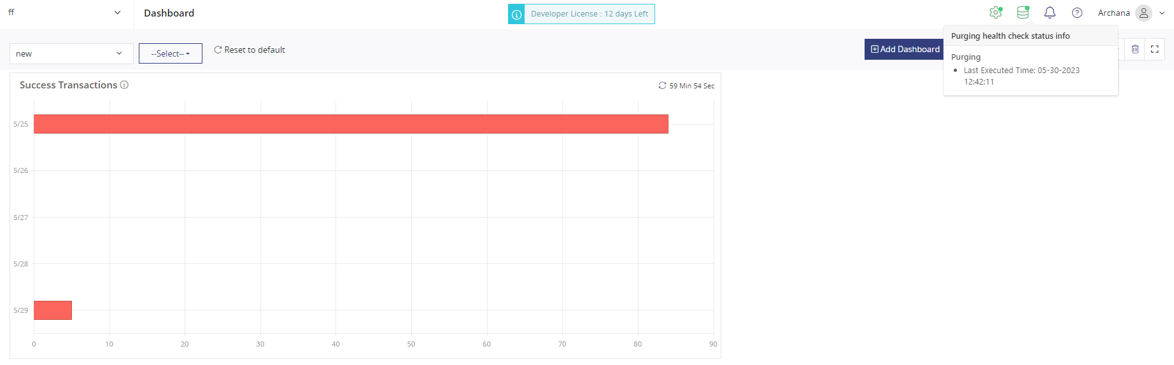Click Add Dashboard button
1174x365 pixels.
coord(905,50)
